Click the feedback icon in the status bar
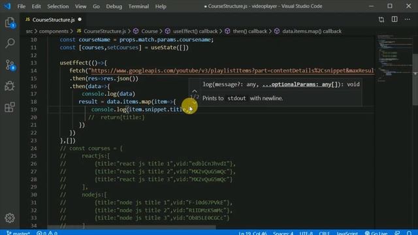418x235 pixels. coord(397,233)
